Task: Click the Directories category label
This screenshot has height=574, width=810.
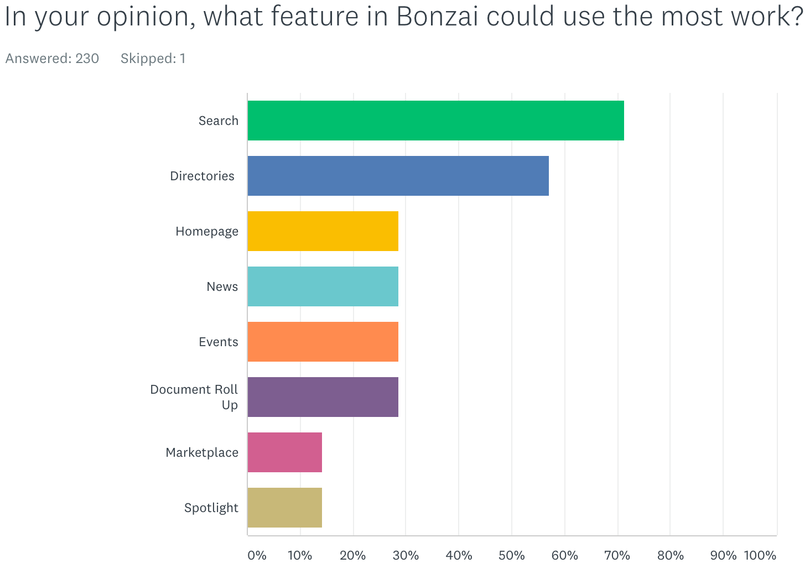Action: [202, 176]
